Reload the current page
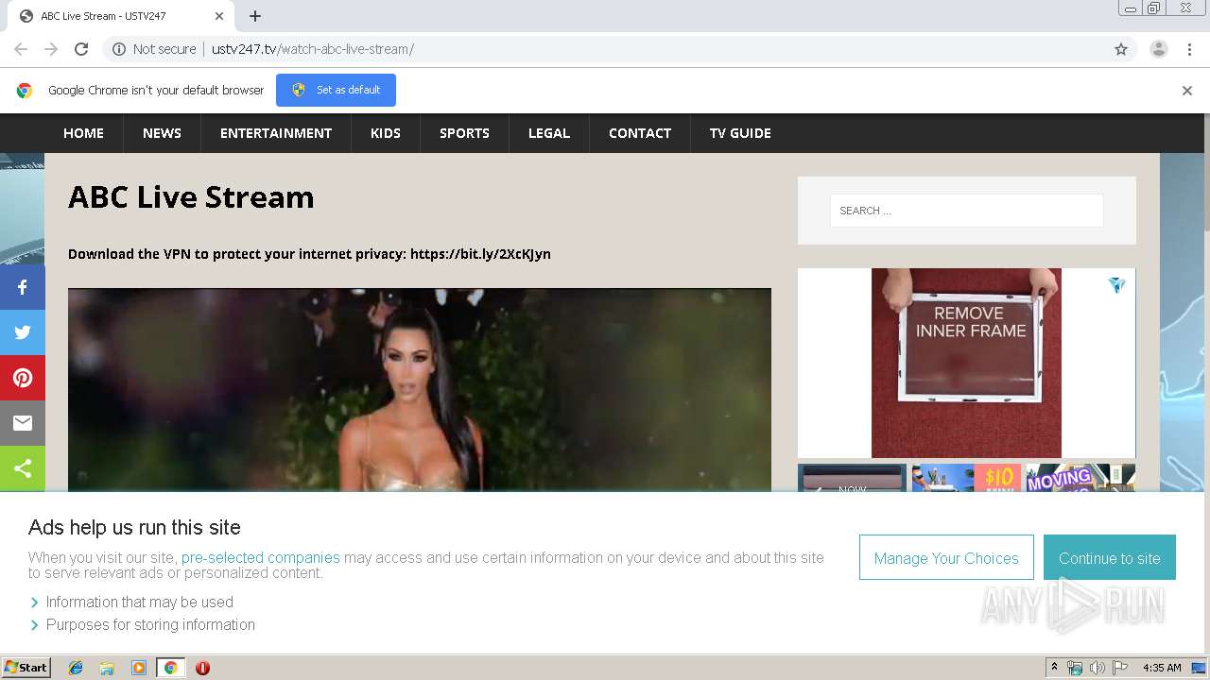1210x680 pixels. (x=81, y=49)
